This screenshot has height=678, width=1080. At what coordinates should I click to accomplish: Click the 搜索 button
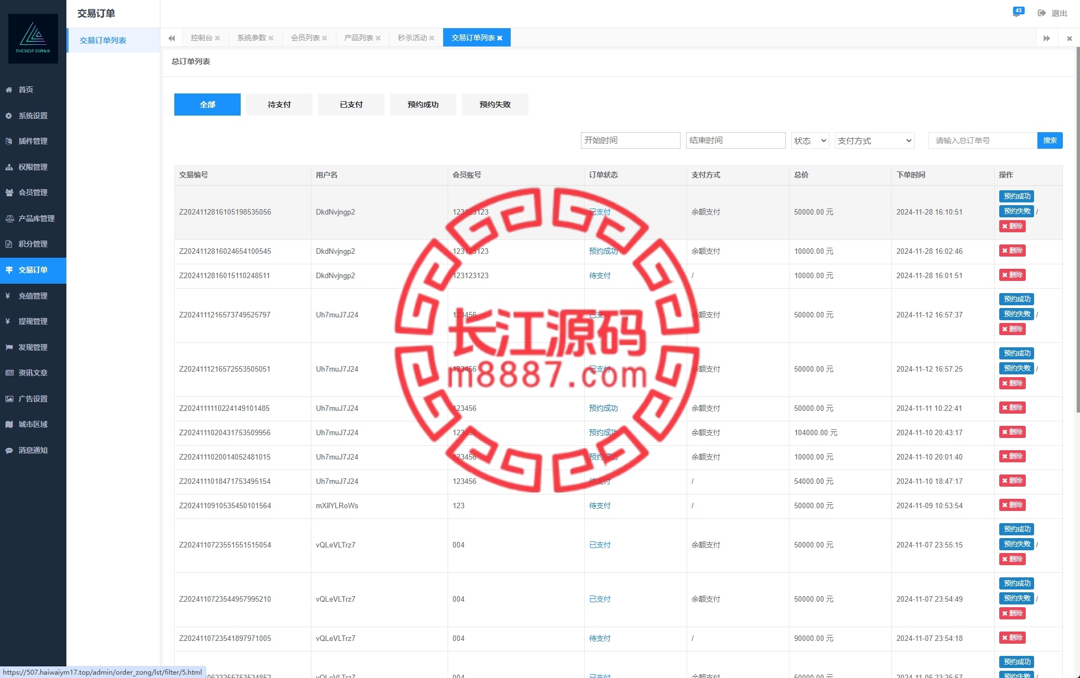[1050, 140]
